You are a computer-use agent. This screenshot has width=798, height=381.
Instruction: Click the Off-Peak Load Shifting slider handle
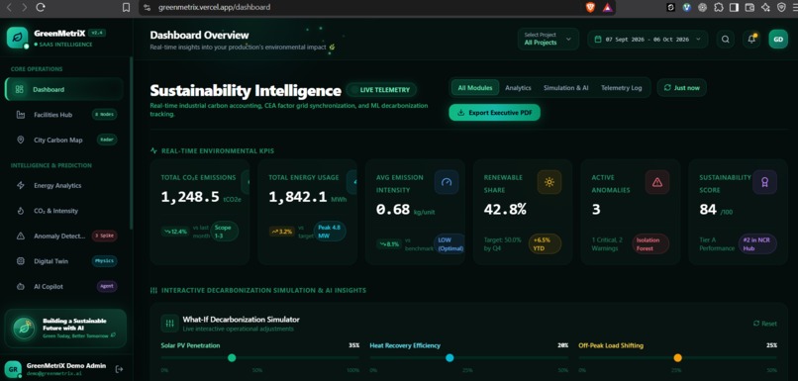point(677,358)
